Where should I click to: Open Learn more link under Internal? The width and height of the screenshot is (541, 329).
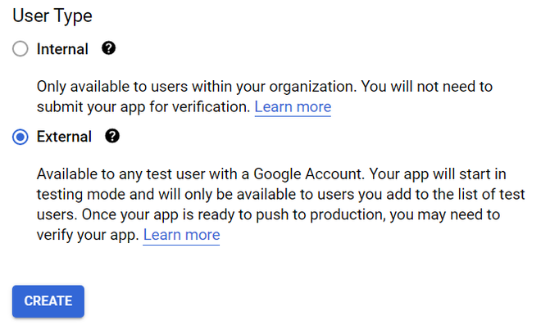point(293,106)
